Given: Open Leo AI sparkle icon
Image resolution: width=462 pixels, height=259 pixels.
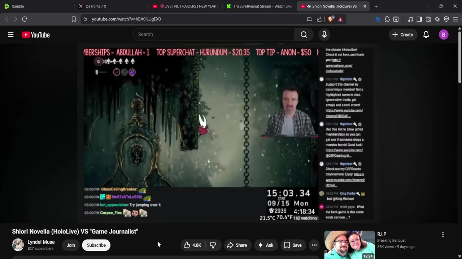Looking at the screenshot, I should (x=437, y=19).
